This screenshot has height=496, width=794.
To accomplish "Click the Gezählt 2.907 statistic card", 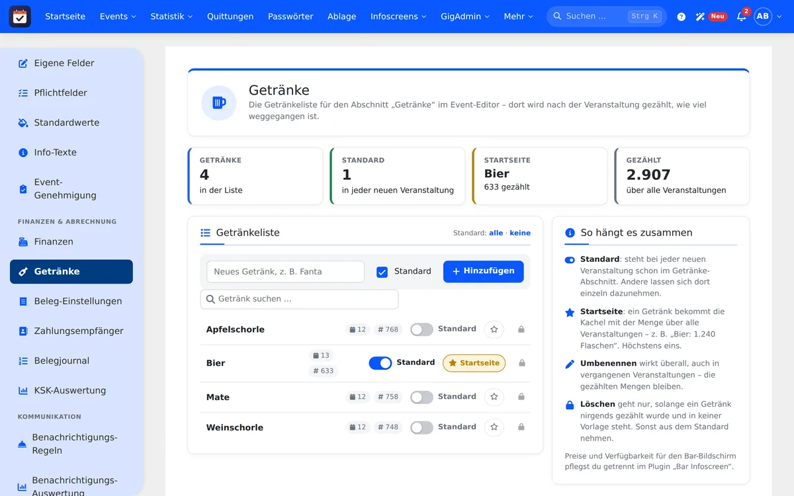I will (682, 176).
